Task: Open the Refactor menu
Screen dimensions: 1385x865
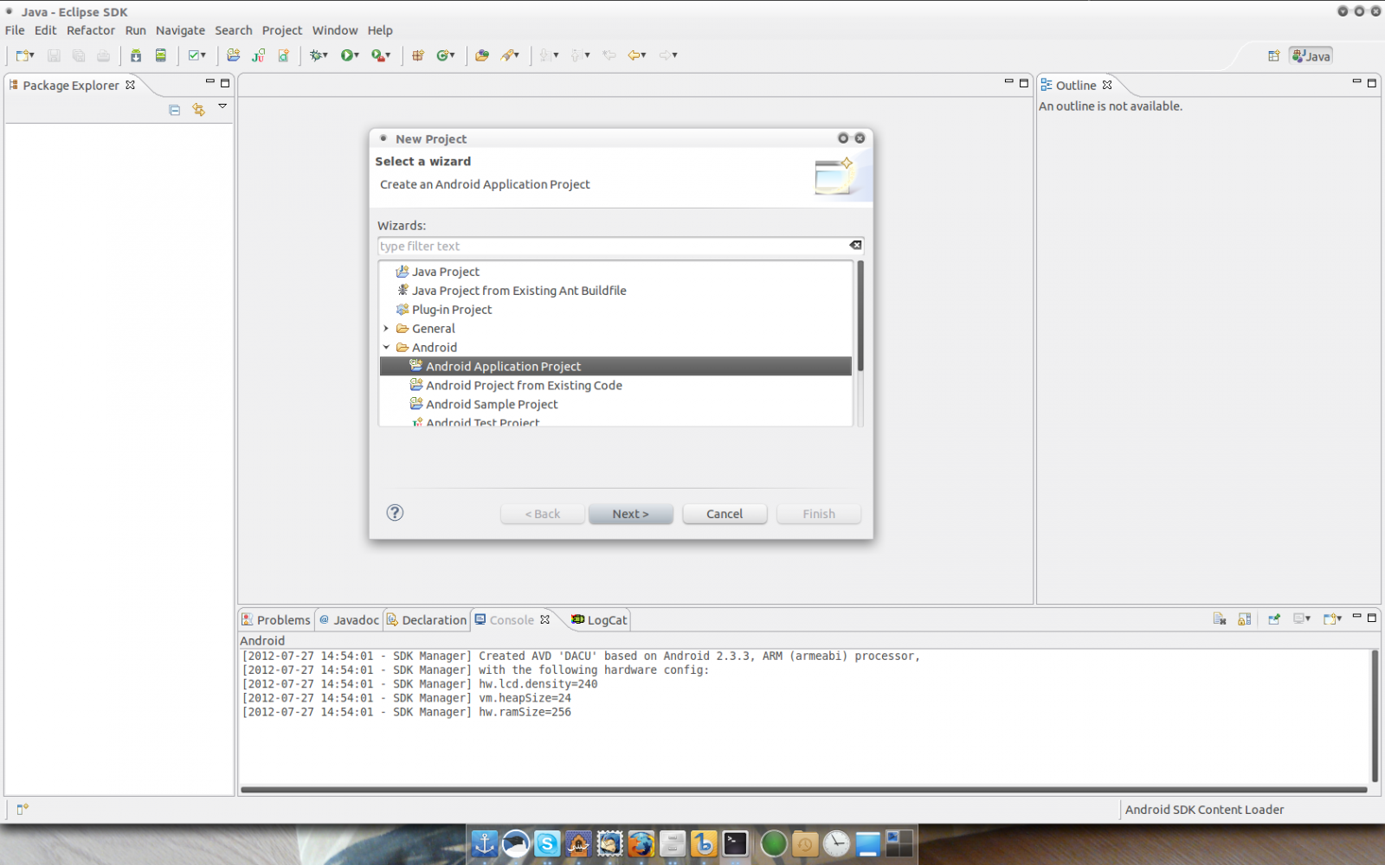Action: tap(90, 30)
